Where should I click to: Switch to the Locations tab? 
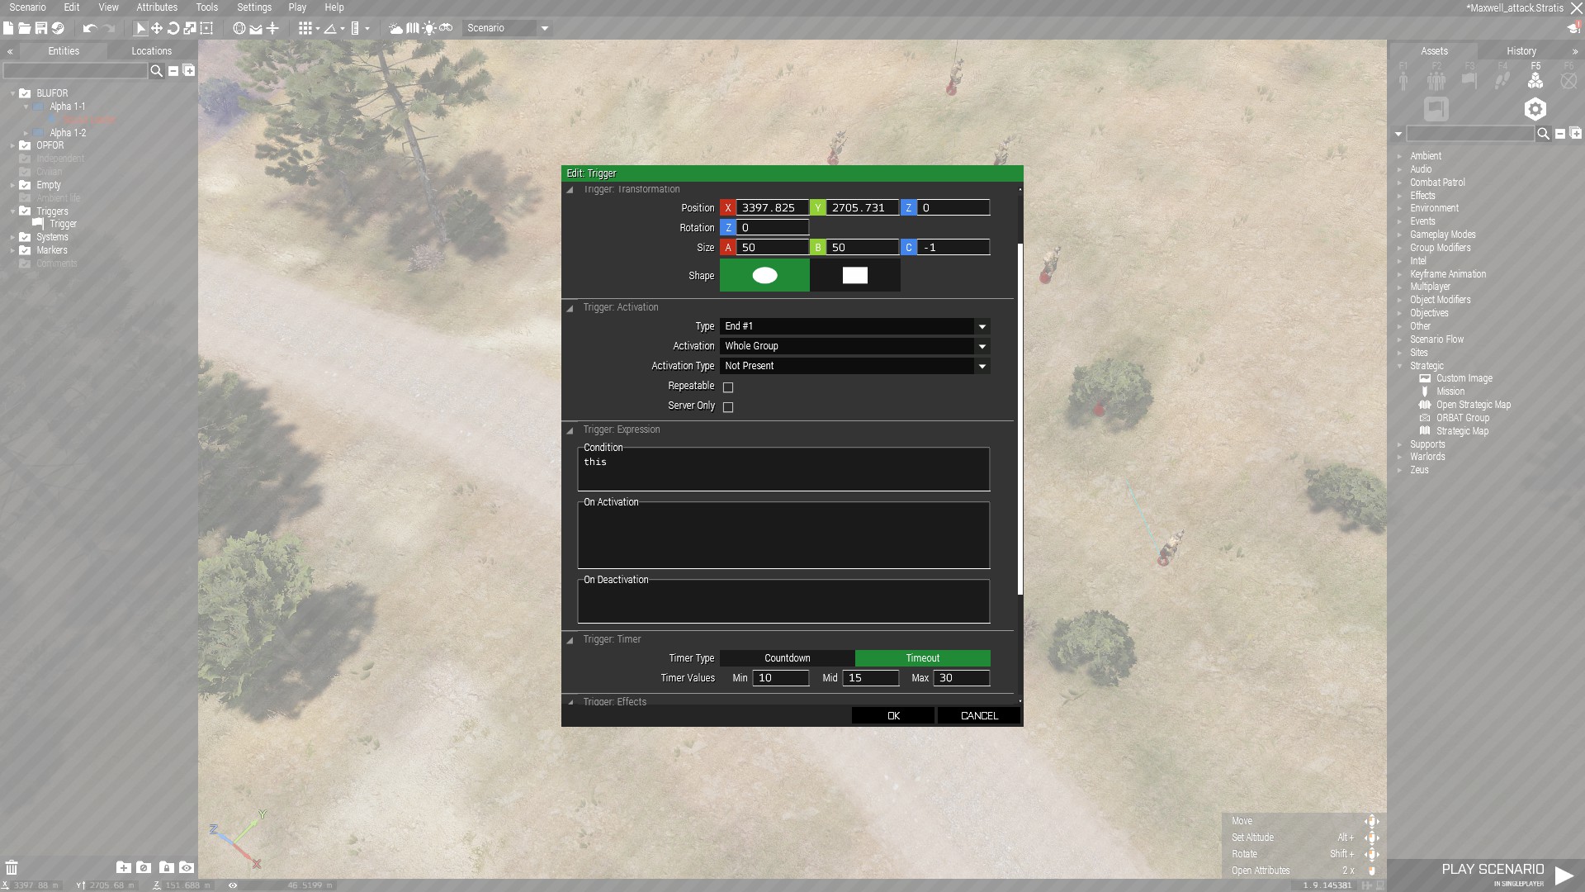[x=151, y=51]
